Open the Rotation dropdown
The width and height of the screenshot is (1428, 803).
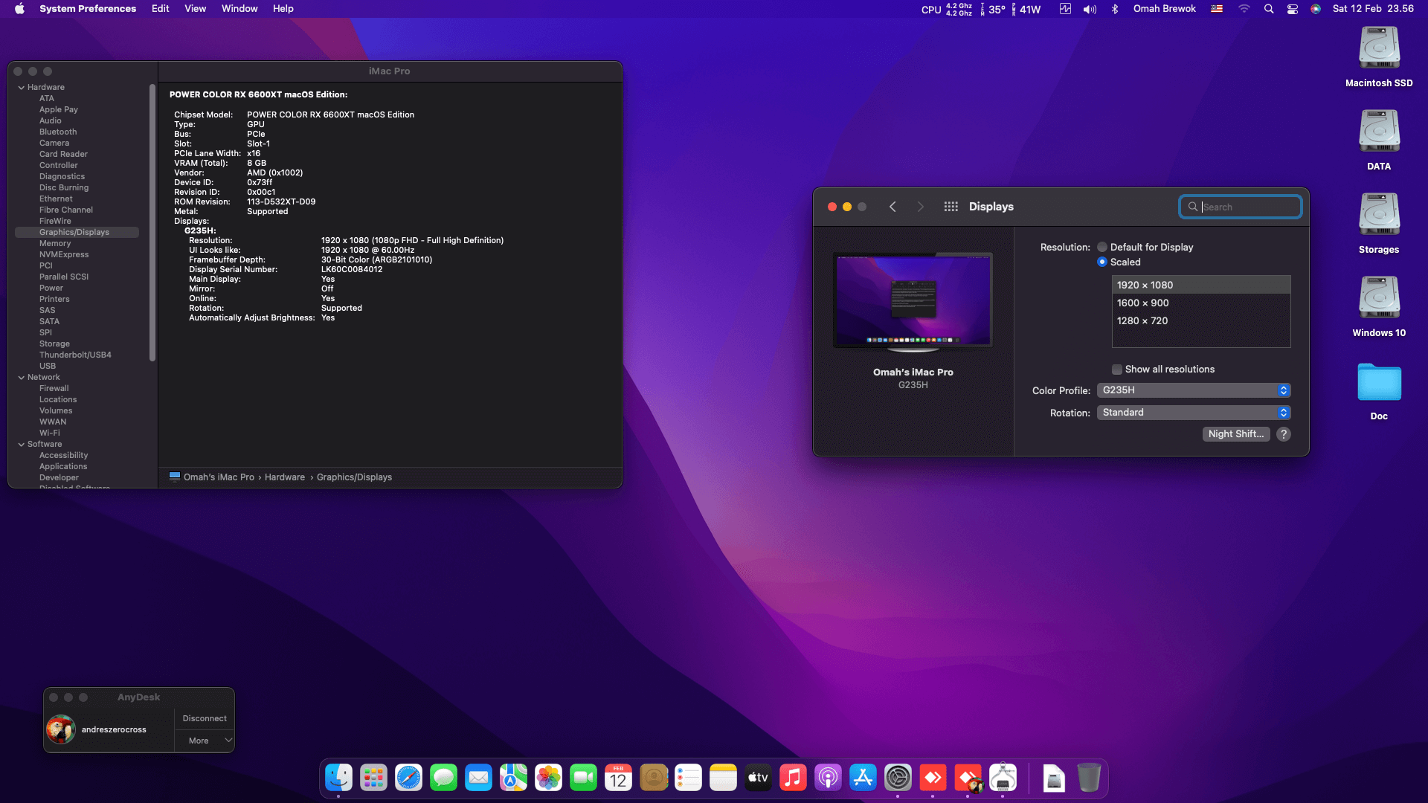click(x=1194, y=413)
